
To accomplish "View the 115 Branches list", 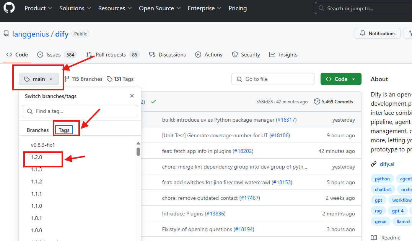I will [x=83, y=79].
